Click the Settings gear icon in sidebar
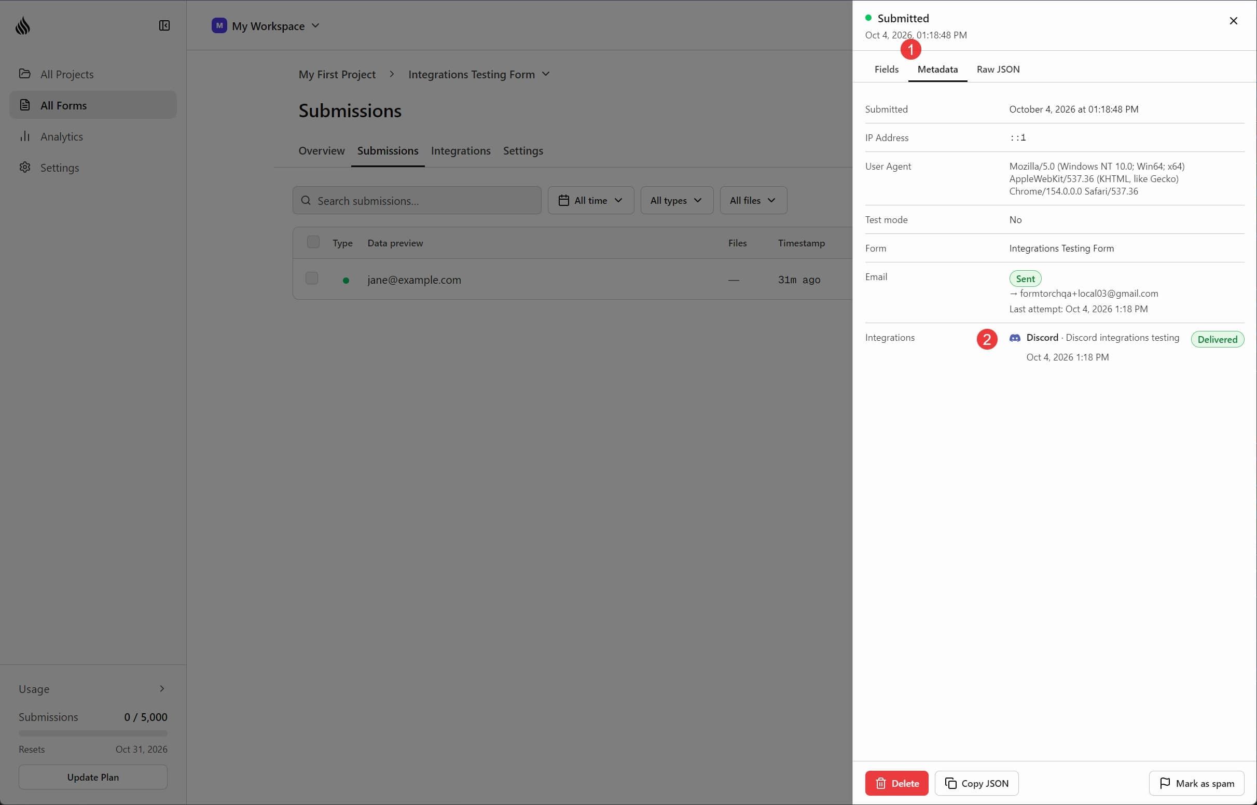The width and height of the screenshot is (1257, 805). point(24,167)
